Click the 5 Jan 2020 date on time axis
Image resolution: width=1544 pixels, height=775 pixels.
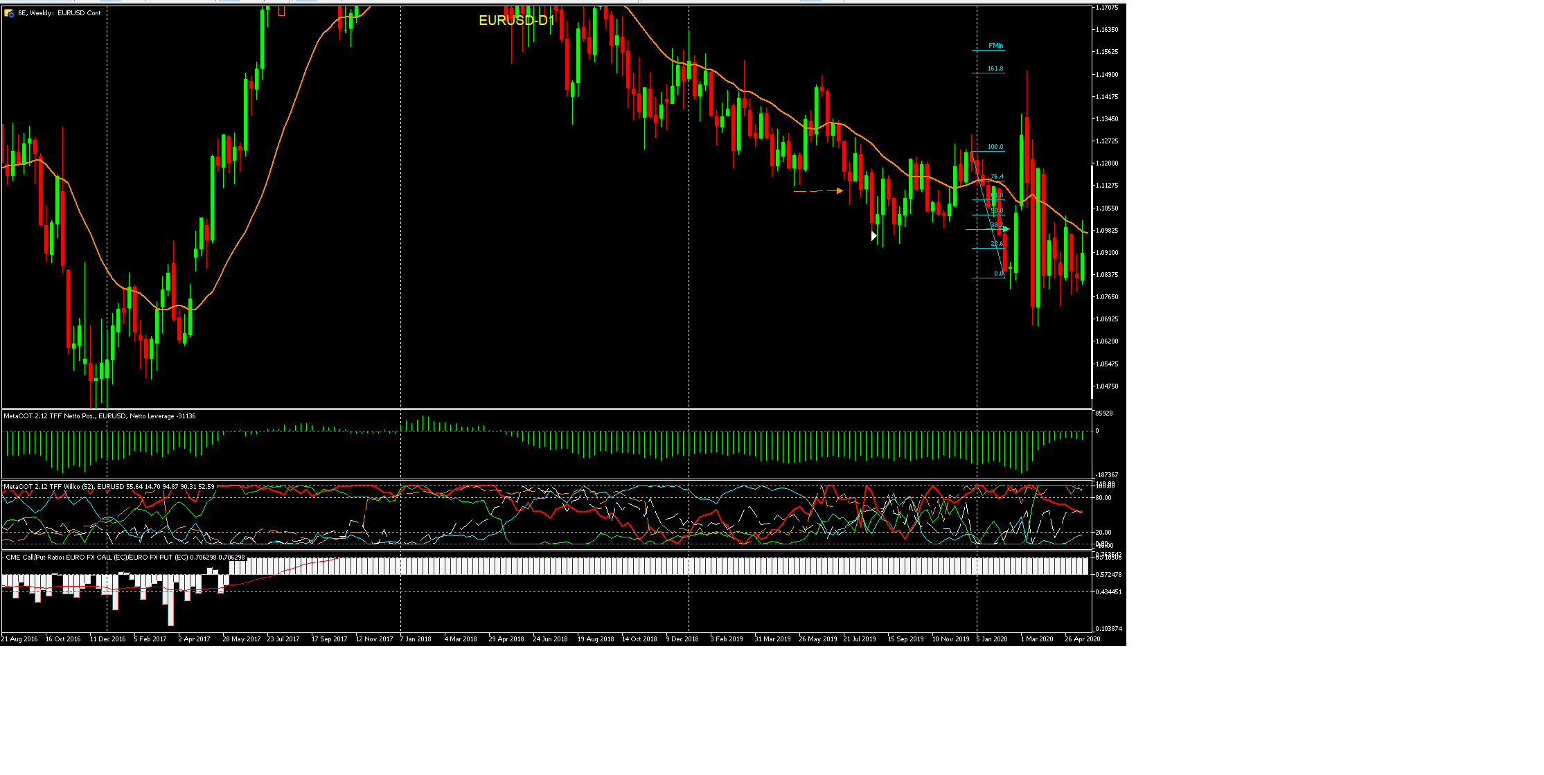[x=992, y=639]
